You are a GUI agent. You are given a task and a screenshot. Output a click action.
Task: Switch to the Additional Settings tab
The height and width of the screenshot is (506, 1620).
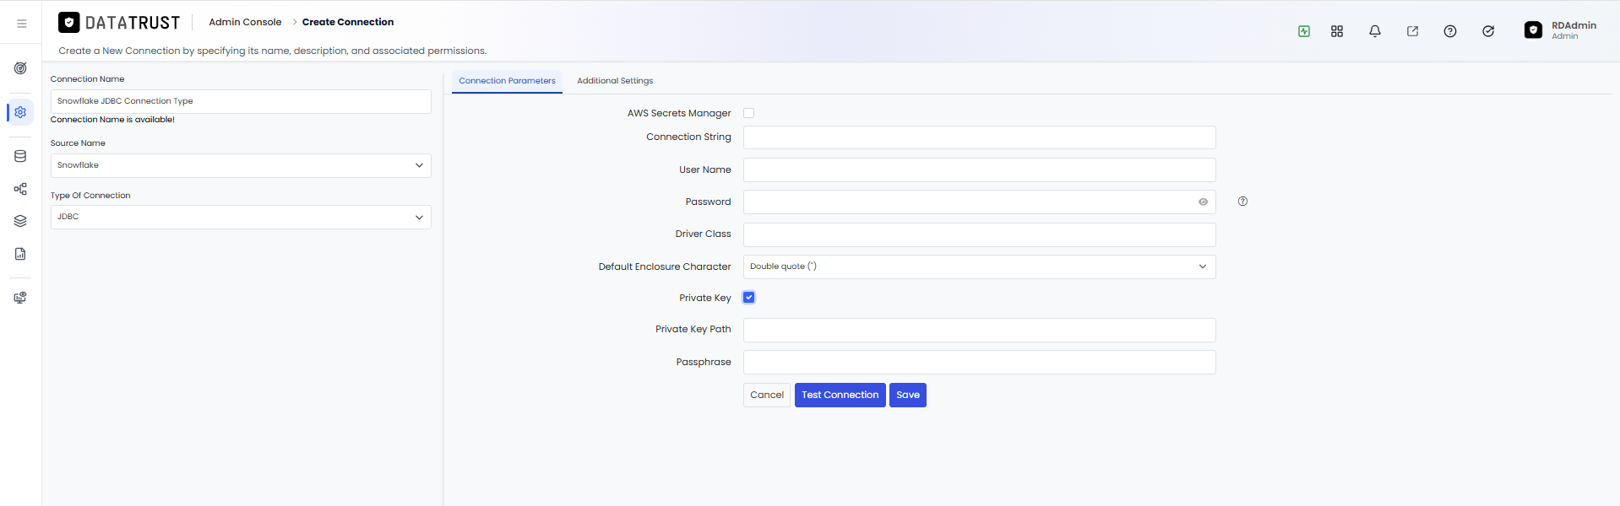[x=615, y=81]
